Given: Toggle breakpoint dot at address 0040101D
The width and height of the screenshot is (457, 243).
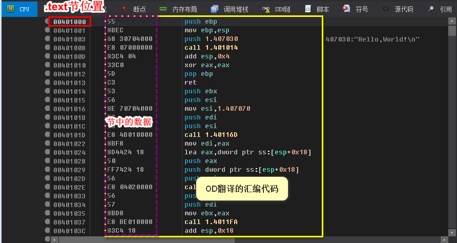Looking at the screenshot, I should [x=47, y=134].
